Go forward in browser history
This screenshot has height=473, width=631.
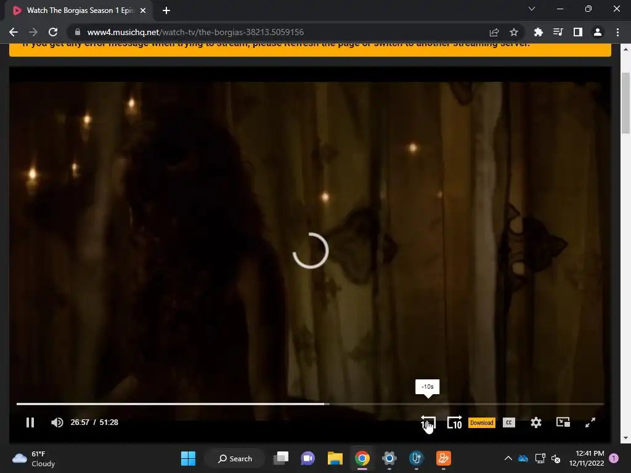[33, 32]
